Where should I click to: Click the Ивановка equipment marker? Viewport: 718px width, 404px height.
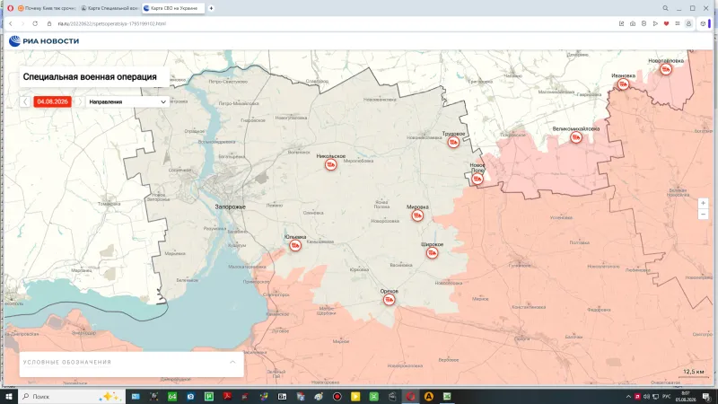pos(623,84)
